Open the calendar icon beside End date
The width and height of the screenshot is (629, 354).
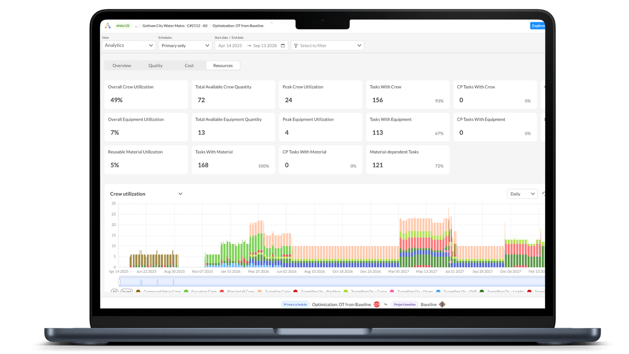pos(282,46)
